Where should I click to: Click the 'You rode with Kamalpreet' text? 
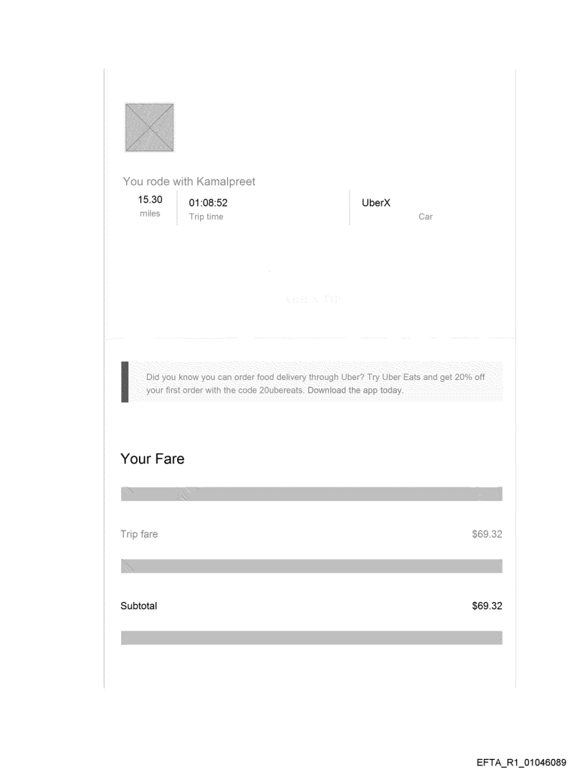pos(189,181)
